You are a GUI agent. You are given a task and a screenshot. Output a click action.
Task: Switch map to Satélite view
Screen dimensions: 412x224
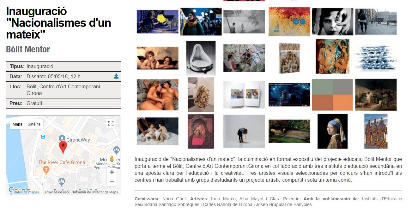(x=34, y=124)
